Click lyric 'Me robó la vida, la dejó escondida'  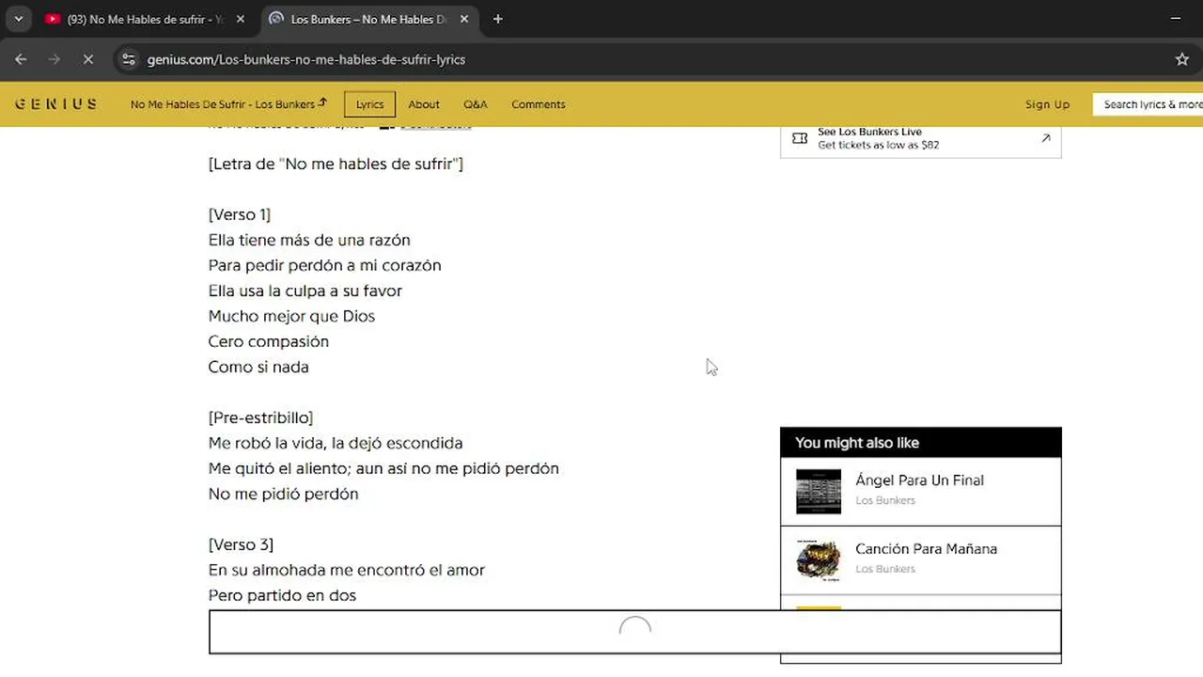(x=336, y=443)
